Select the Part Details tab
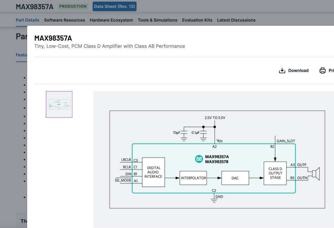Viewport: 334px width, 228px height. click(28, 20)
